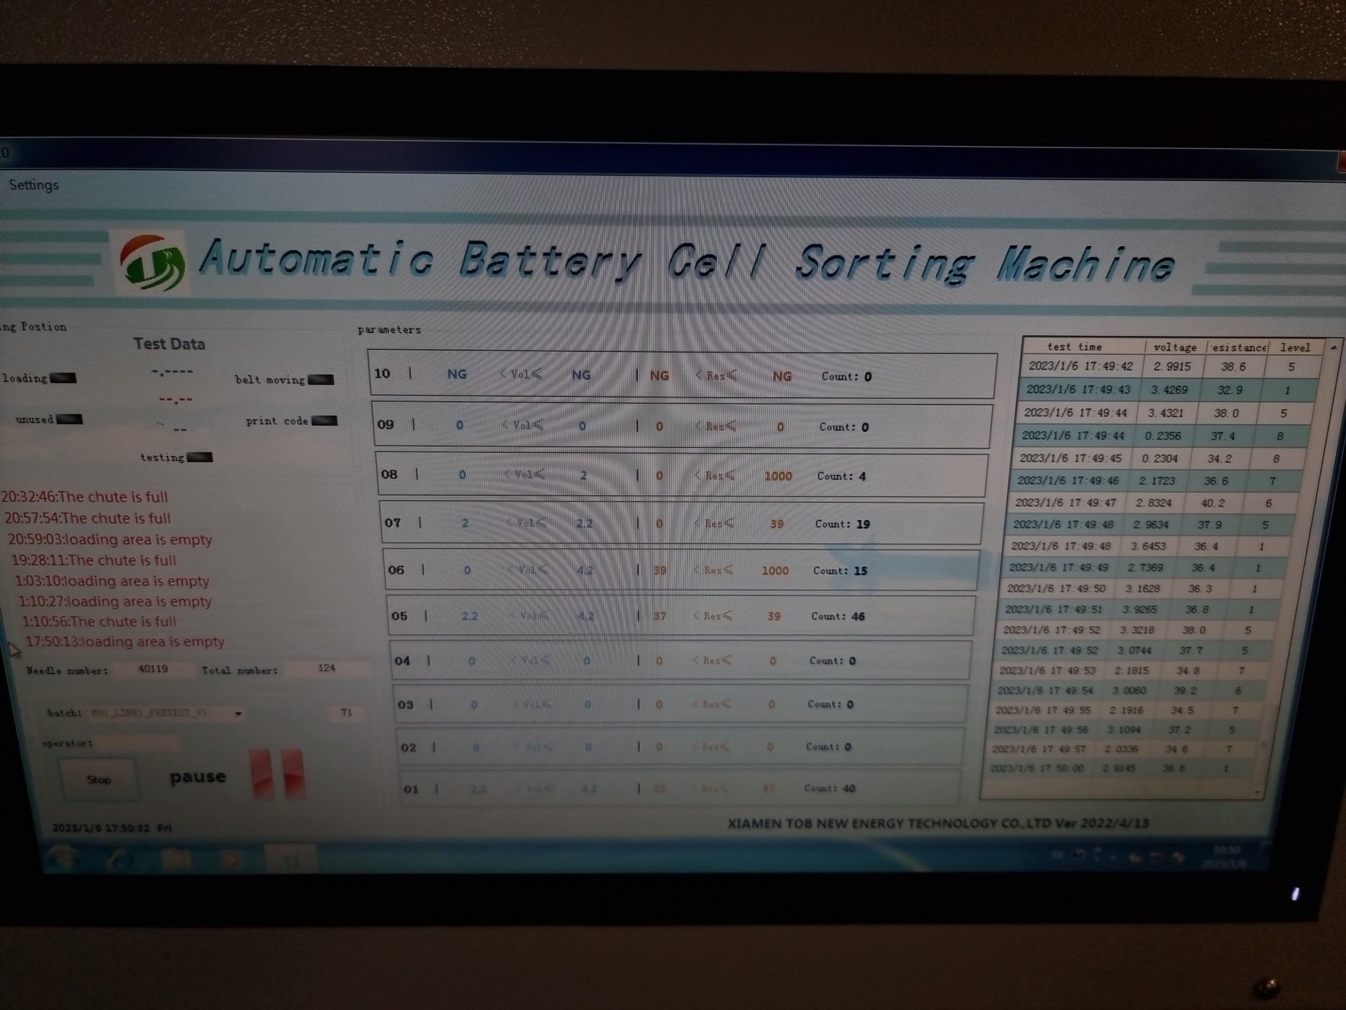Click channel 05 lower resistance value 37
Viewport: 1346px width, 1010px height.
pyautogui.click(x=660, y=616)
